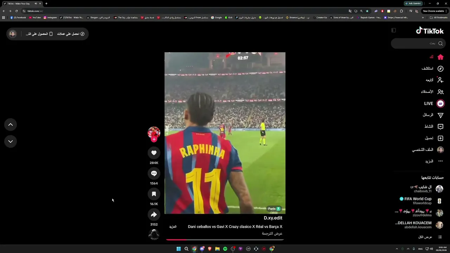Open the TikTok home icon in sidebar
The image size is (450, 253).
[440, 57]
